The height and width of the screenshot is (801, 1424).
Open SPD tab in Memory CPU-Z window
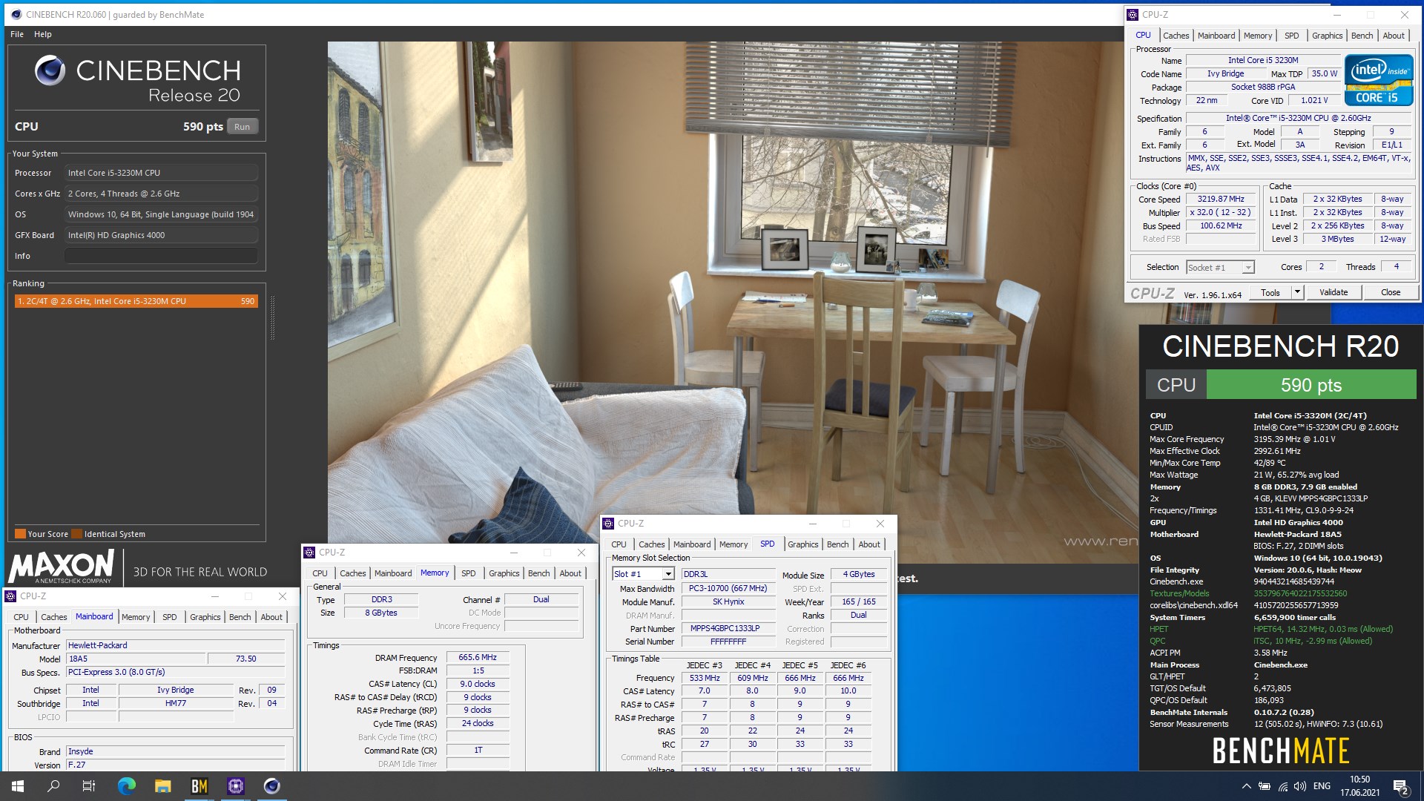[468, 573]
